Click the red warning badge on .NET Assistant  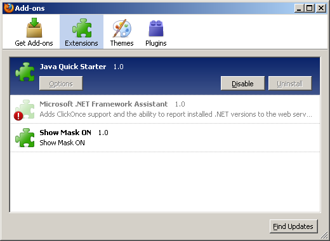(x=18, y=116)
